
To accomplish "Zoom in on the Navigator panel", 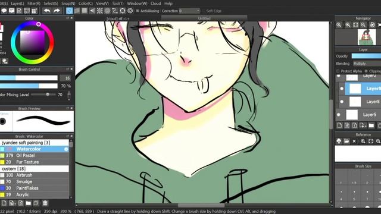I will [348, 25].
